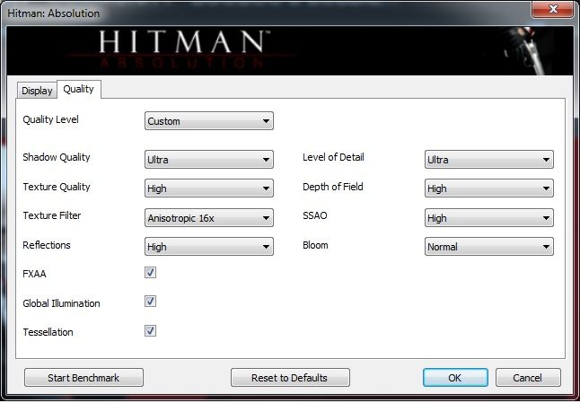Click the Depth of Field label
The height and width of the screenshot is (403, 580).
[333, 187]
